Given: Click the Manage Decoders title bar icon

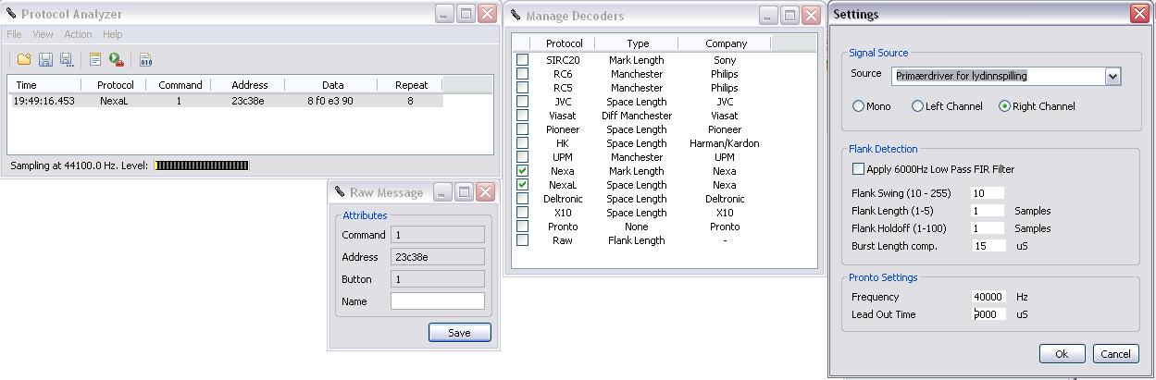Looking at the screenshot, I should coord(516,15).
